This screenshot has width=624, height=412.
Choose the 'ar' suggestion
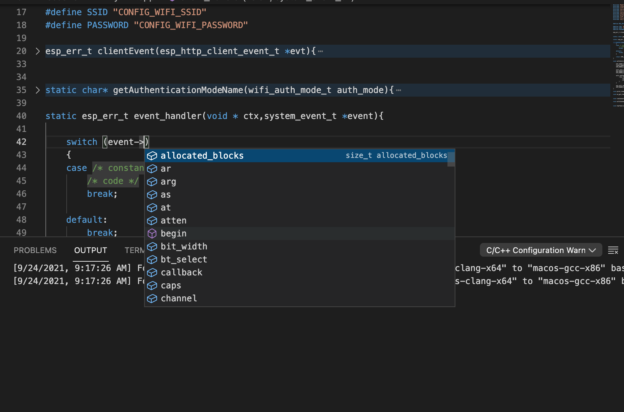point(299,169)
